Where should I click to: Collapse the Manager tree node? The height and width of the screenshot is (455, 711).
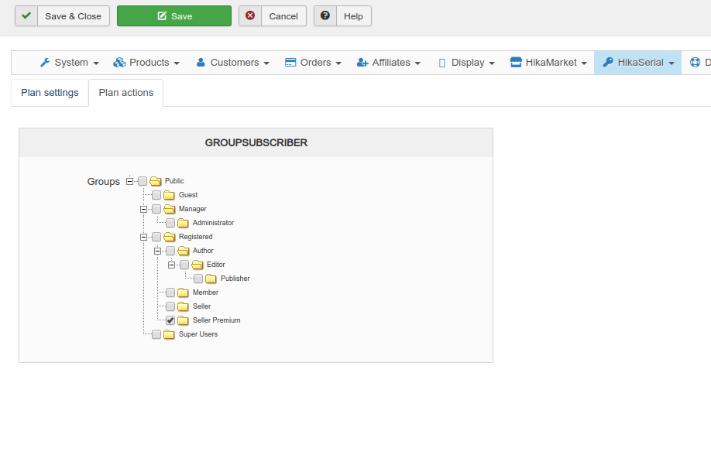pos(144,210)
